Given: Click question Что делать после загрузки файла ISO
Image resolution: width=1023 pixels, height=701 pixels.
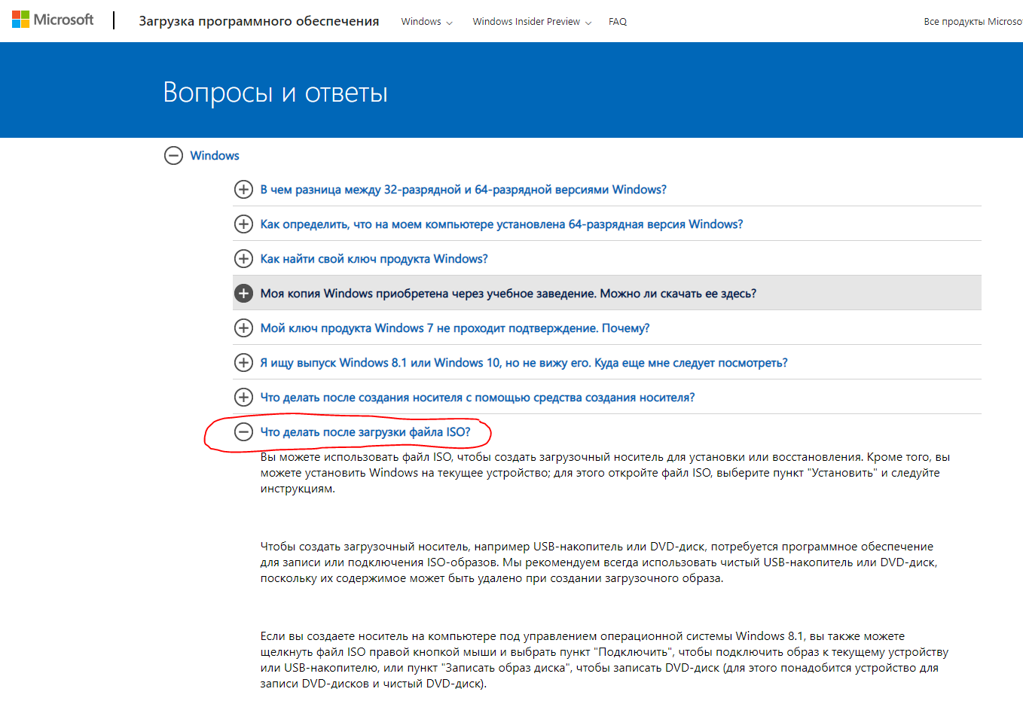Looking at the screenshot, I should point(365,432).
